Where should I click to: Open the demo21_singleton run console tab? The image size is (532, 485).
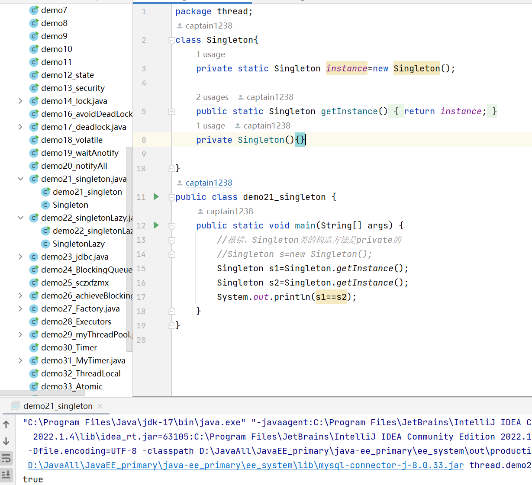58,406
